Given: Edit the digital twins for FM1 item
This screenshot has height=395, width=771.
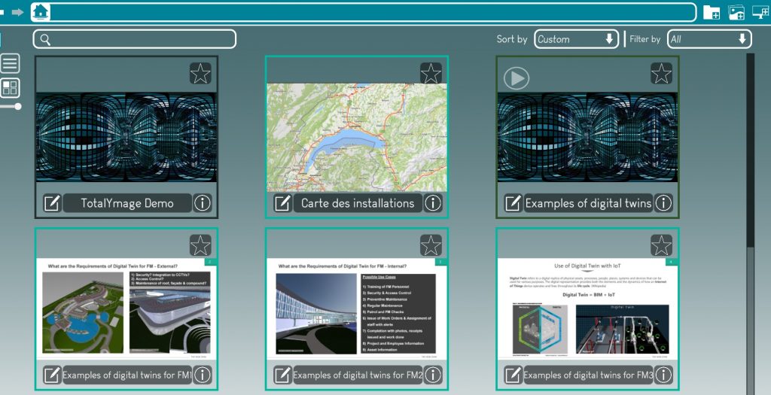Looking at the screenshot, I should pos(53,375).
